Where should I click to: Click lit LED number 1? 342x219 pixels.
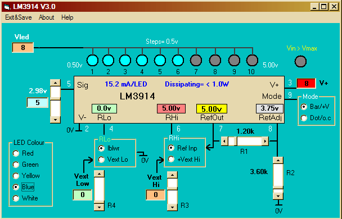(92, 60)
